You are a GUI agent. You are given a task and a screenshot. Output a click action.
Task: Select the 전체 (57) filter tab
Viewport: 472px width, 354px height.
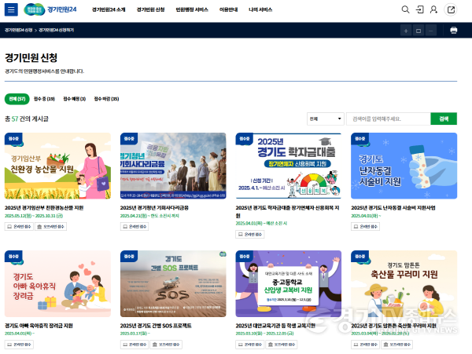[17, 99]
